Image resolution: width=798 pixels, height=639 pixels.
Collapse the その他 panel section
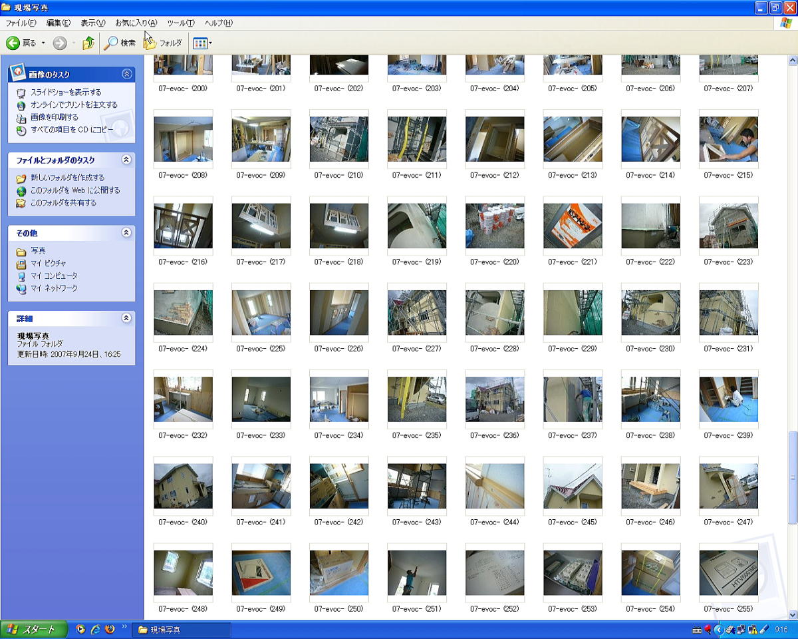pos(126,233)
